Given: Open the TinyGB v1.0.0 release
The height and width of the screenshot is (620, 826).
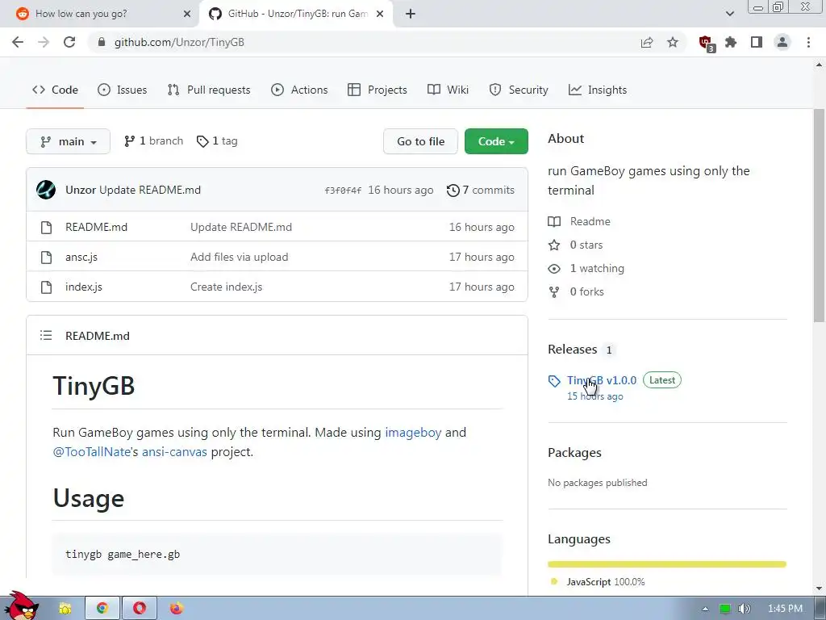Looking at the screenshot, I should 602,380.
